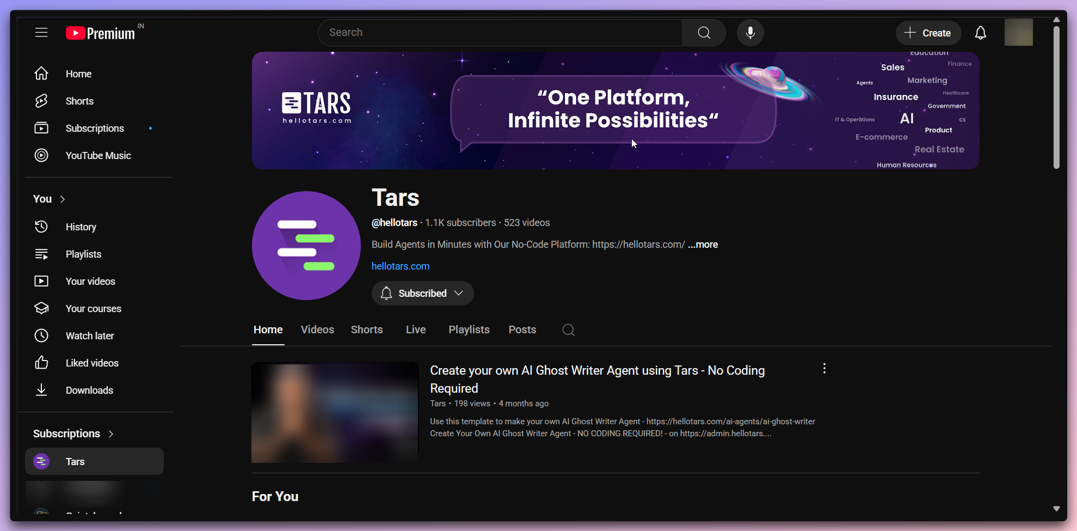Switch to the channel Shorts tab
Image resolution: width=1077 pixels, height=531 pixels.
pyautogui.click(x=367, y=329)
